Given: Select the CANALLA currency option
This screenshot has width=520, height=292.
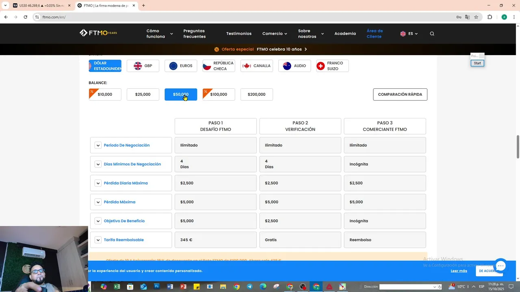Looking at the screenshot, I should pos(257,66).
